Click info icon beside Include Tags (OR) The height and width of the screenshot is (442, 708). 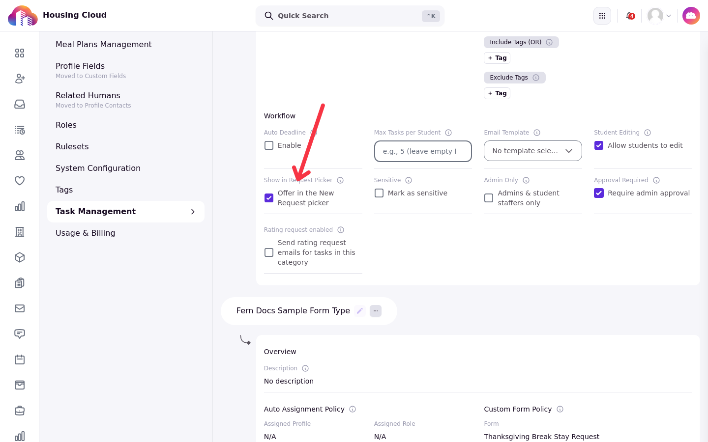click(x=549, y=42)
